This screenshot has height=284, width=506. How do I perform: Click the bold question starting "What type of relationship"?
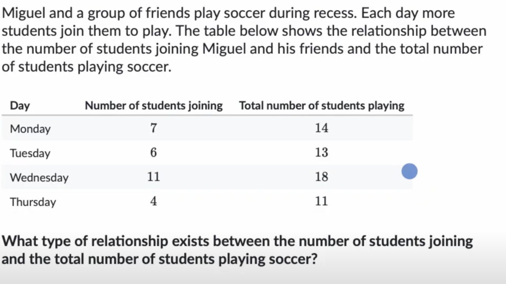point(237,241)
